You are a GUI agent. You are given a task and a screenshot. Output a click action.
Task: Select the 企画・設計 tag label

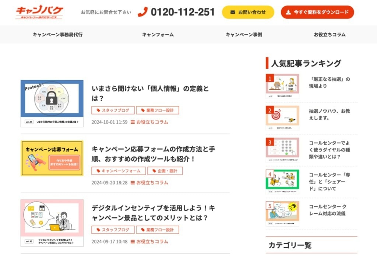(165, 171)
